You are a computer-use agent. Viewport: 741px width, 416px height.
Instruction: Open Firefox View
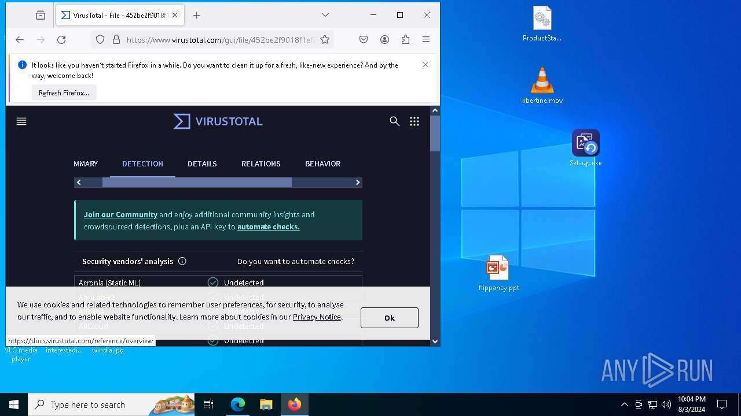tap(41, 15)
